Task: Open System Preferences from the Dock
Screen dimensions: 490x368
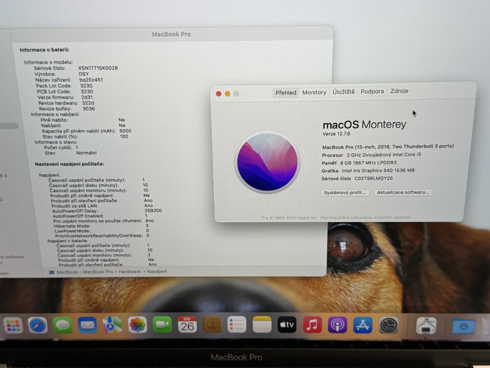Action: [x=389, y=325]
